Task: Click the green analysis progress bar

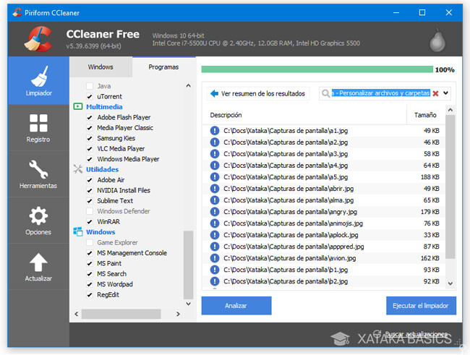Action: [x=317, y=70]
